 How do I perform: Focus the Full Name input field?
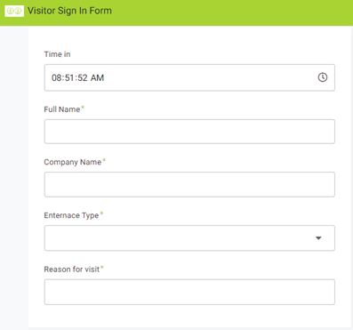pyautogui.click(x=189, y=132)
